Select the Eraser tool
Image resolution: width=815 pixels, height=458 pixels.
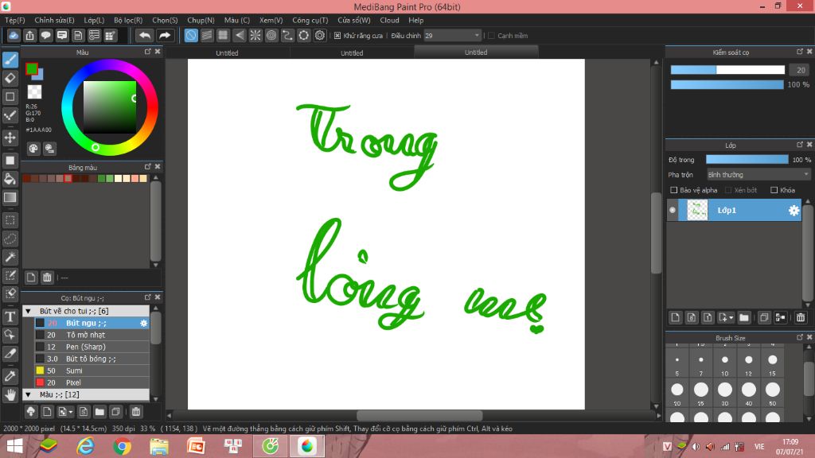[x=10, y=79]
